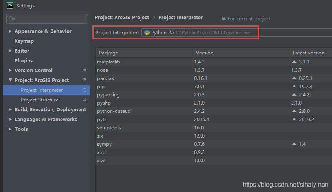Open Version Control settings

[33, 71]
